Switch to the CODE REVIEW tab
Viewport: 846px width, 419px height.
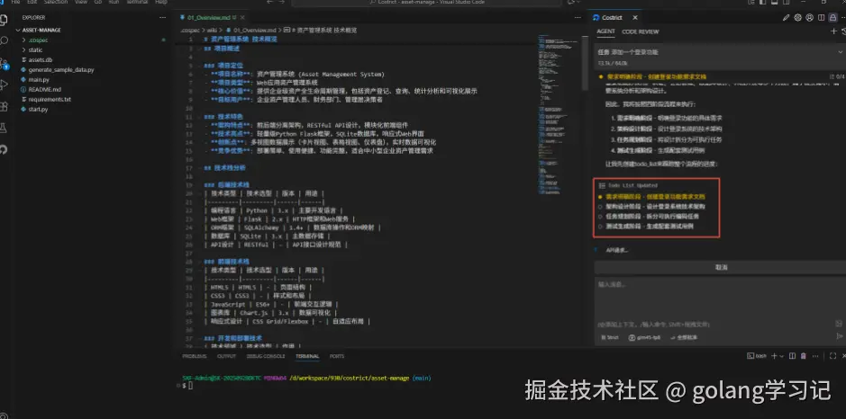tap(640, 31)
